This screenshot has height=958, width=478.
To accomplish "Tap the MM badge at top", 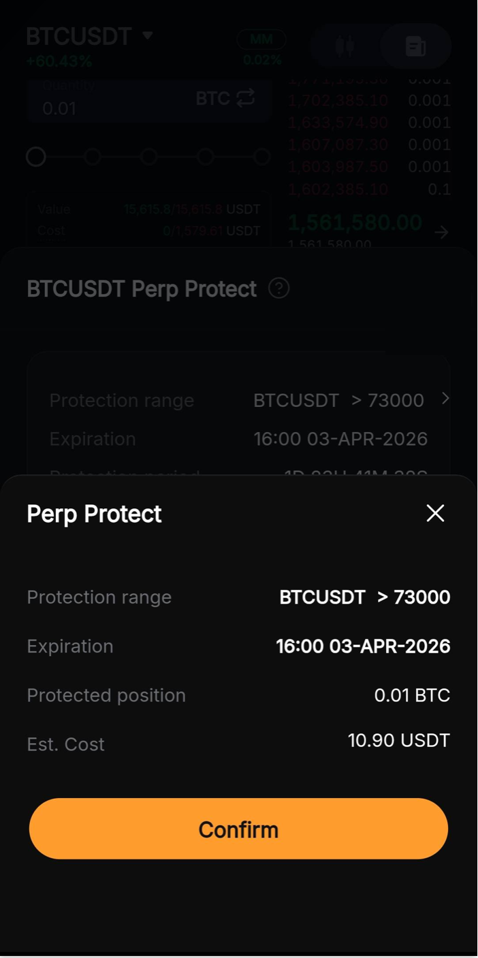I will (x=261, y=39).
